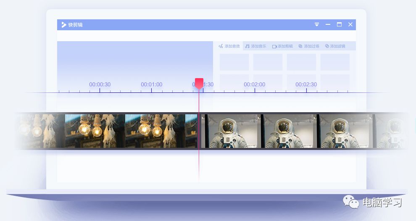Select the second full light bulb frame
This screenshot has width=416, height=221.
tap(154, 131)
